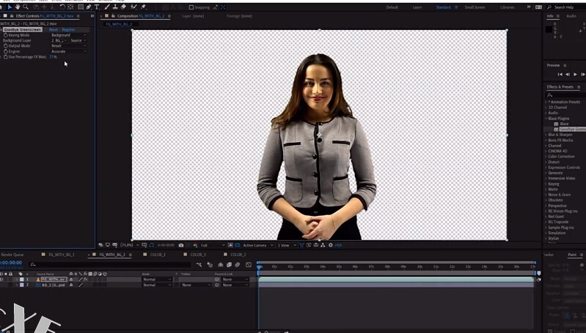Select the Hand tool in toolbar
586x333 pixels.
coord(18,7)
